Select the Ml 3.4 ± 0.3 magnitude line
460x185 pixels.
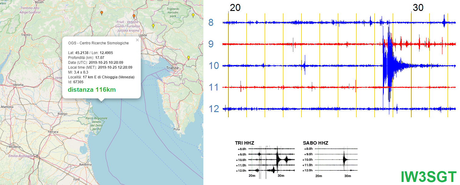(x=78, y=72)
